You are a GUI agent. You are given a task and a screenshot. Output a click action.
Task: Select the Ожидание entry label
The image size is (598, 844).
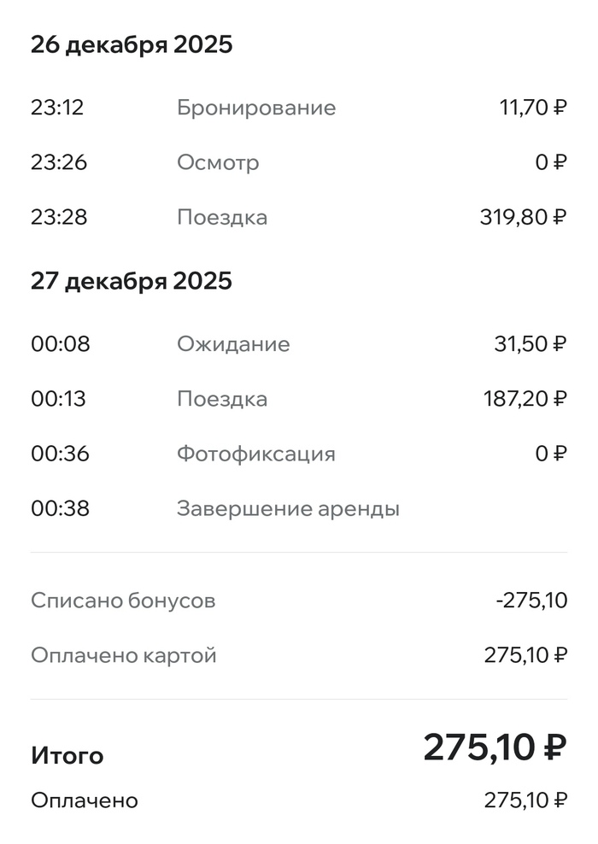pos(233,344)
